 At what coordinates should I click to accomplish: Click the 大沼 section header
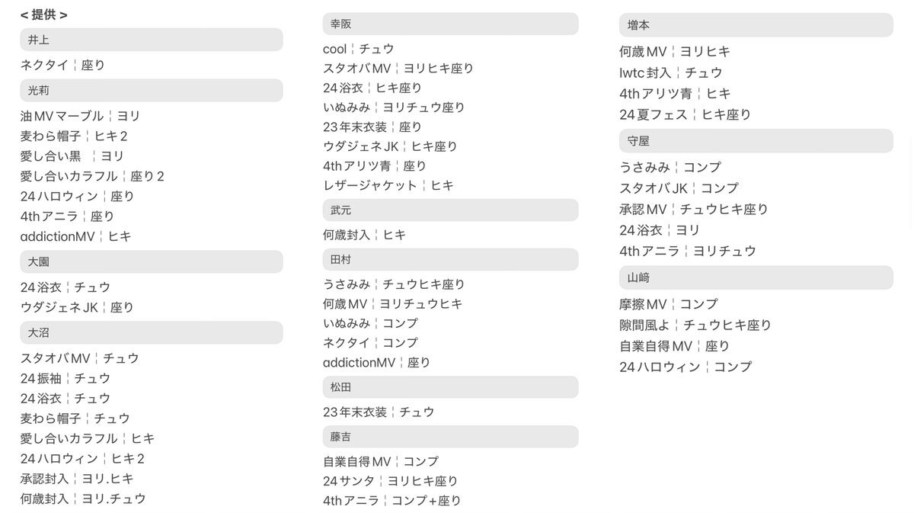[152, 332]
